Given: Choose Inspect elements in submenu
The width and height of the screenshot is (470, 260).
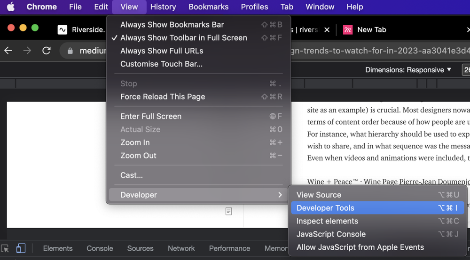Looking at the screenshot, I should [x=377, y=221].
